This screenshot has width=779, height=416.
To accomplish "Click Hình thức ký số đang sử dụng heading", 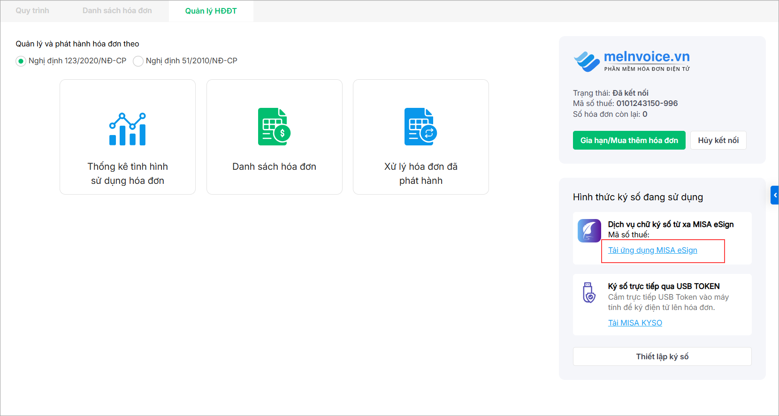I will point(638,197).
